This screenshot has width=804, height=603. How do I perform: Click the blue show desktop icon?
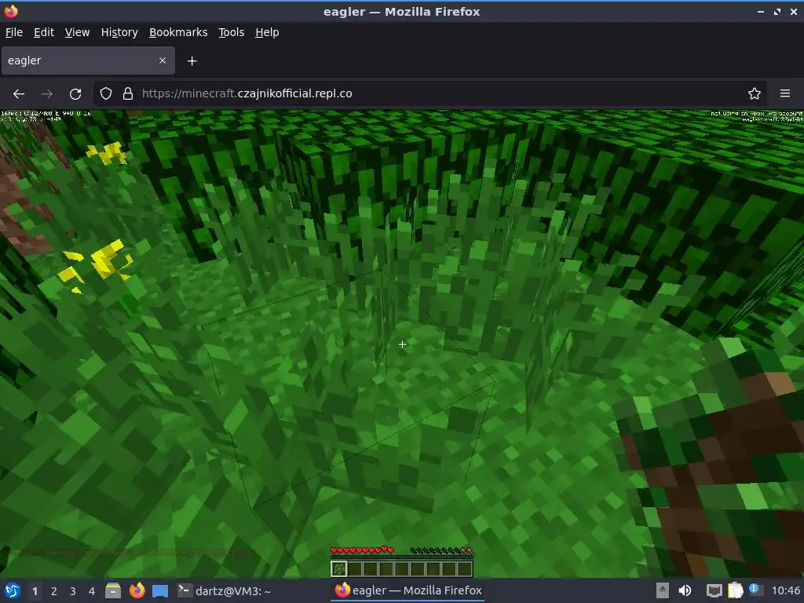coord(160,590)
